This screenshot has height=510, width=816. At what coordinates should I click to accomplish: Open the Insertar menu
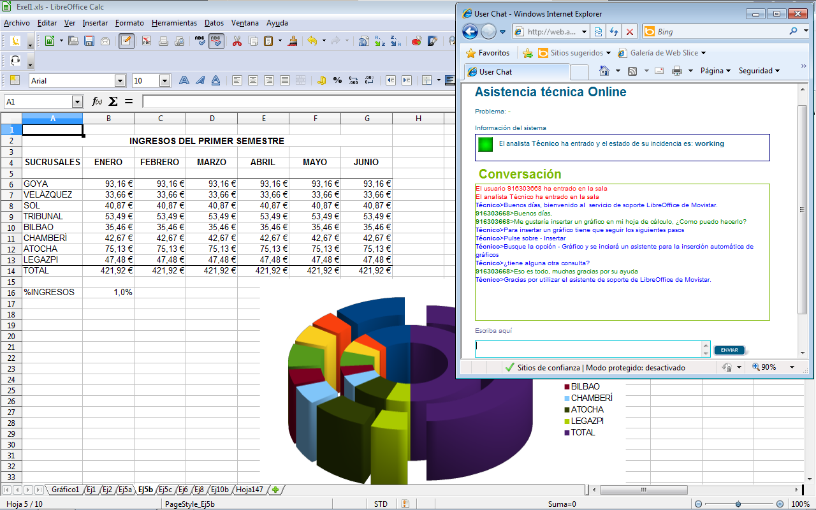click(x=95, y=23)
